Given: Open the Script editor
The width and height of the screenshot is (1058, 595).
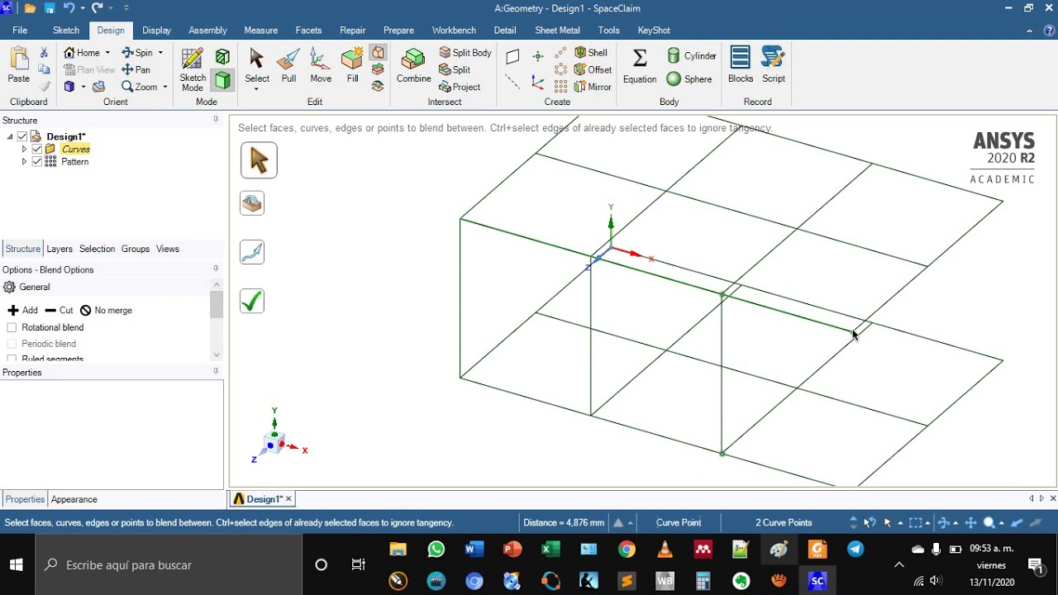Looking at the screenshot, I should pyautogui.click(x=774, y=65).
